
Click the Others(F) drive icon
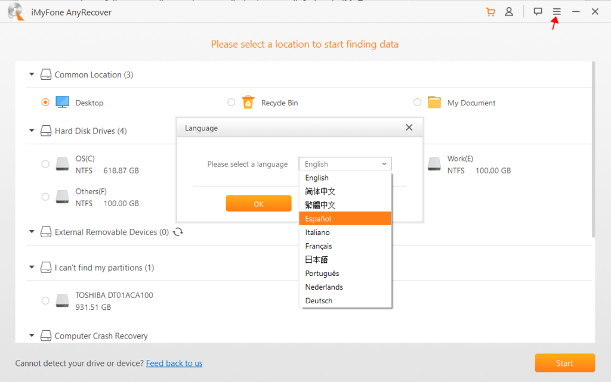point(62,197)
